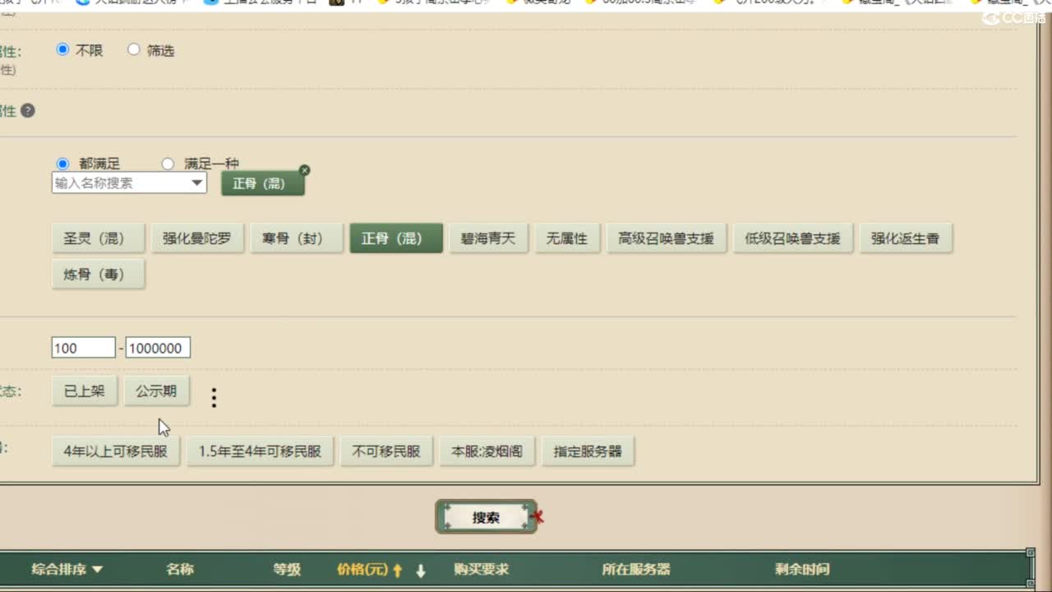Click the selected 正骨（混） tag next to the search box

263,183
